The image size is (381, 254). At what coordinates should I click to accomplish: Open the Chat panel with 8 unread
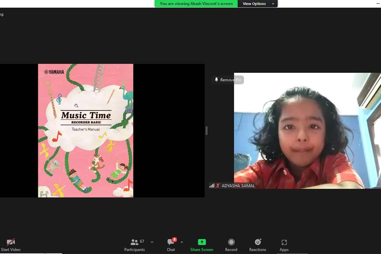point(171,244)
